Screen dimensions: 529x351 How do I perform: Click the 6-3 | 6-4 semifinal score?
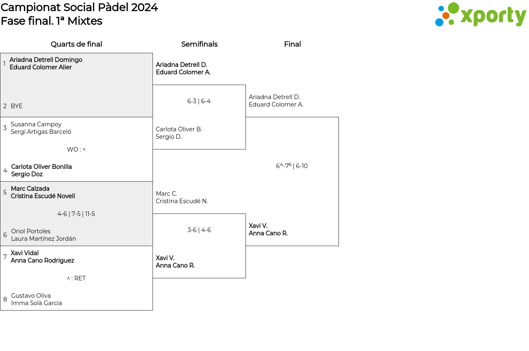(x=199, y=101)
